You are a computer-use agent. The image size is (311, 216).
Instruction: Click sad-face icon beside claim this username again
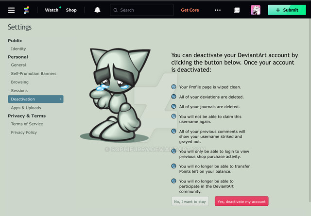(x=174, y=116)
